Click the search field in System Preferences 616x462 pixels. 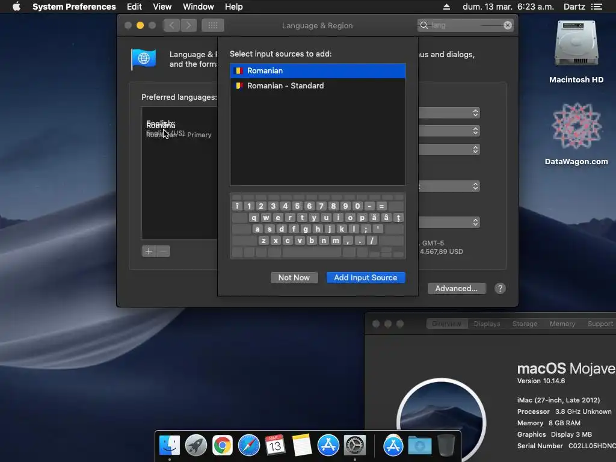[x=466, y=25]
